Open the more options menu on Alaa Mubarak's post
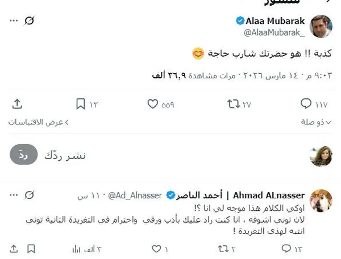341x259 pixels. tap(14, 21)
